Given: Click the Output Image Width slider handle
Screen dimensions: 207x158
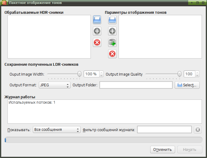Looking at the screenshot, I should click(x=79, y=74).
